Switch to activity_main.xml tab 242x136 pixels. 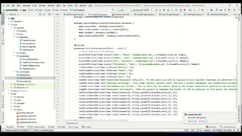[x=122, y=14]
